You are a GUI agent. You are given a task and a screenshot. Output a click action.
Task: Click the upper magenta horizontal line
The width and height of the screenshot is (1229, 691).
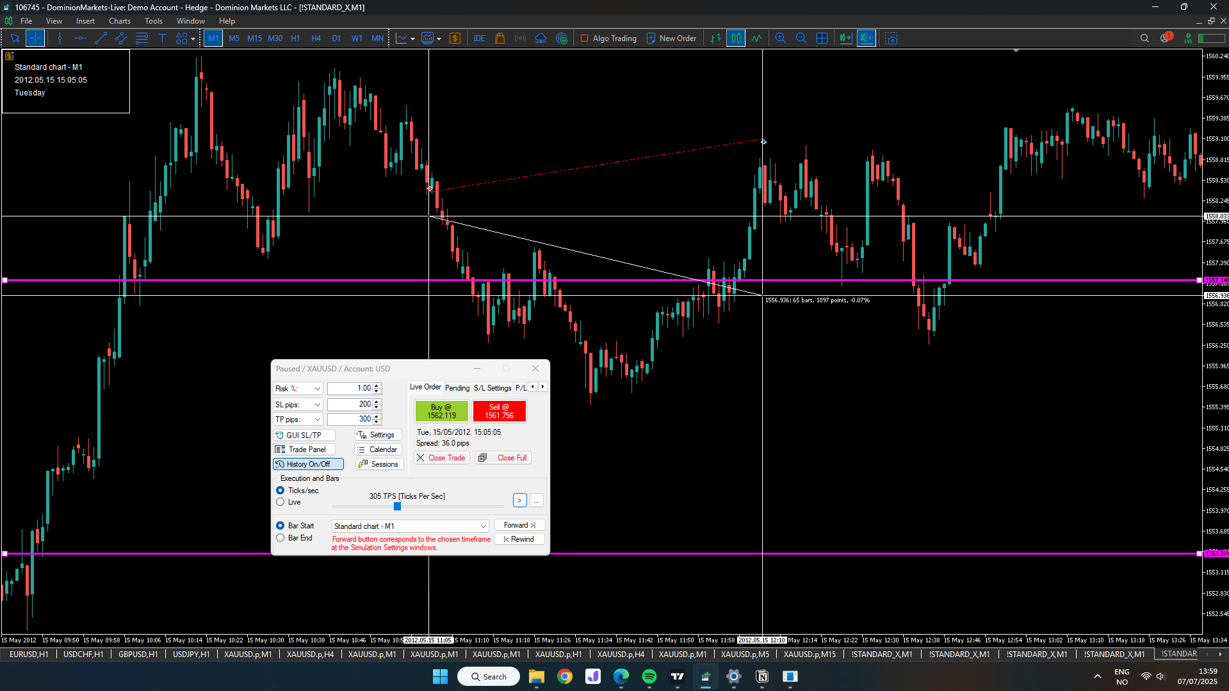point(602,280)
